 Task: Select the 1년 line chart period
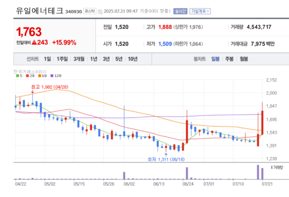[93, 59]
